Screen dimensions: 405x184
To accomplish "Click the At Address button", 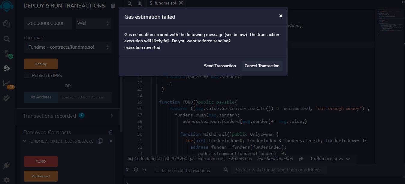I will (41, 97).
